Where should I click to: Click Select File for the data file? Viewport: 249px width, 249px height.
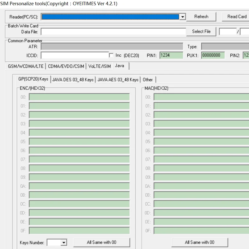201,31
